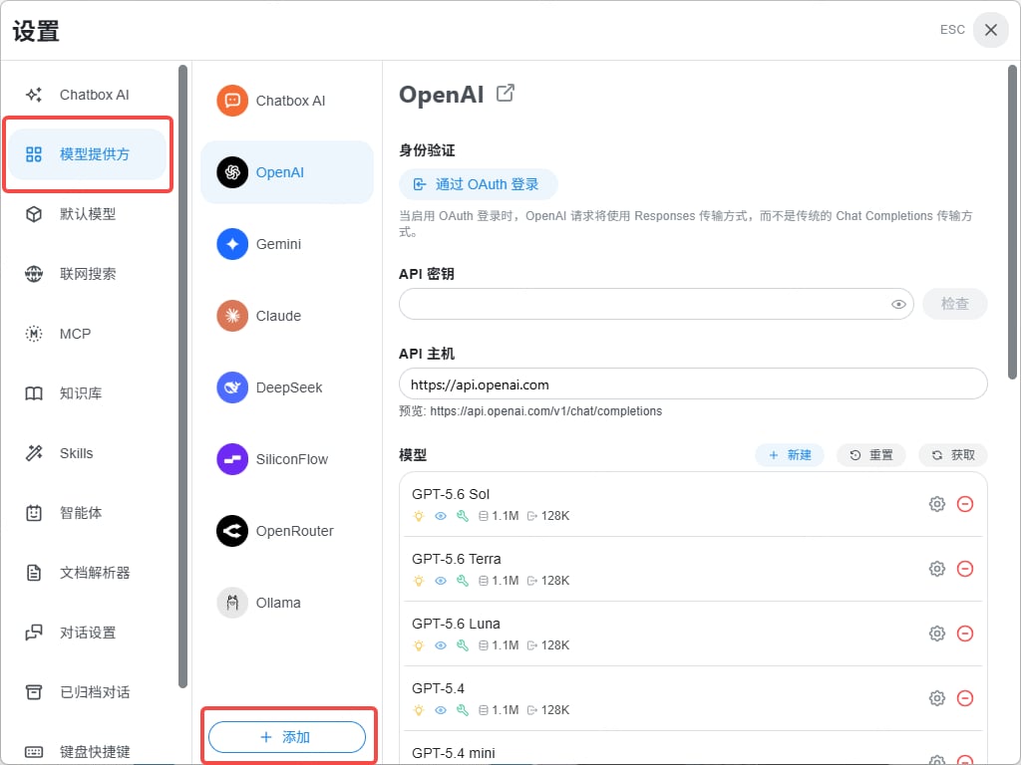Click tool-use wrench icon of GPT-5.6 Luna

463,645
